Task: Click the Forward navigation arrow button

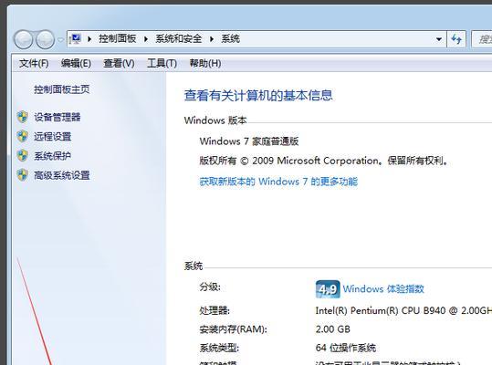Action: click(x=46, y=39)
